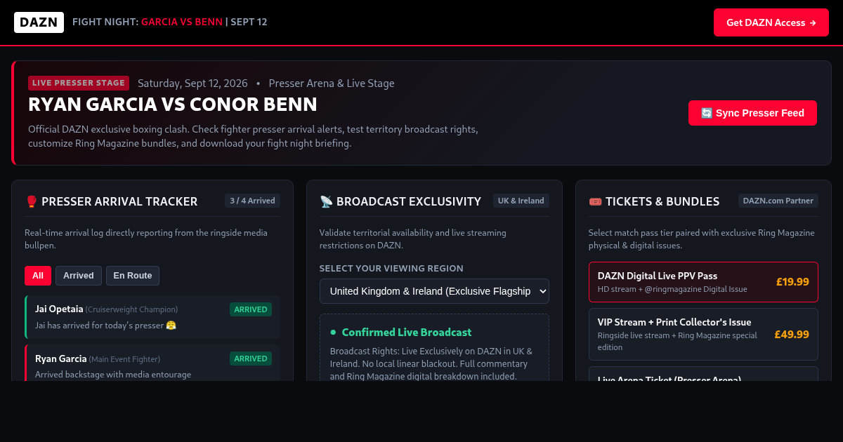Click the ARRIVED status for Jai Opetaia
This screenshot has height=442, width=843.
tap(251, 309)
